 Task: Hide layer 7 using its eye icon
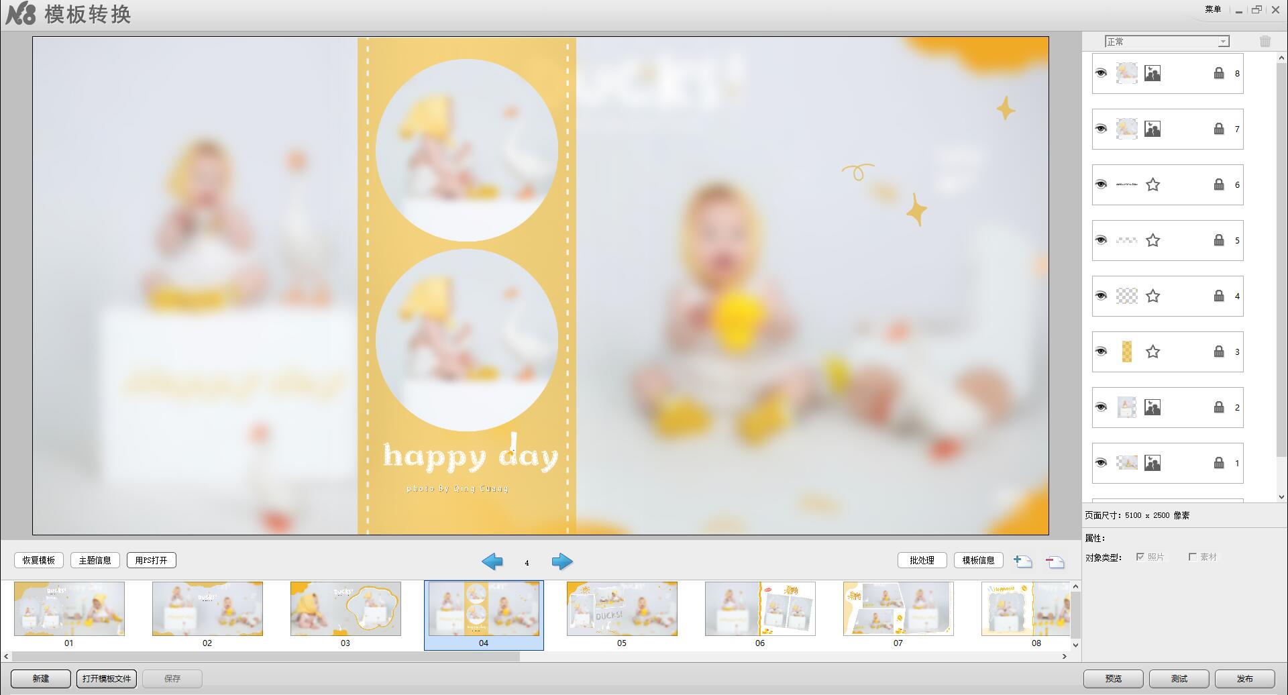click(1101, 129)
